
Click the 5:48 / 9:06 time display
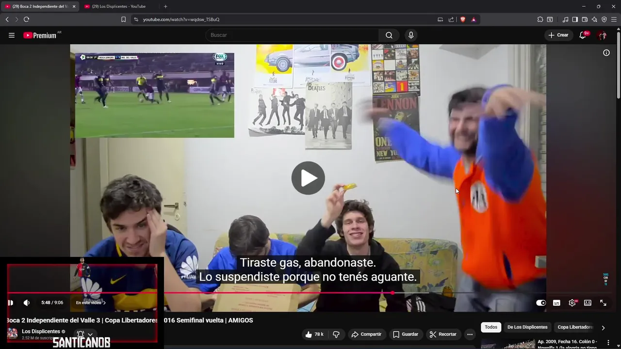pos(52,303)
